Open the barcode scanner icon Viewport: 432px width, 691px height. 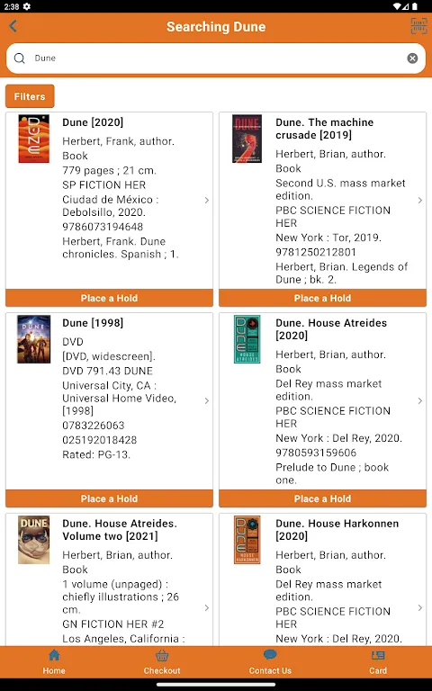tap(418, 26)
